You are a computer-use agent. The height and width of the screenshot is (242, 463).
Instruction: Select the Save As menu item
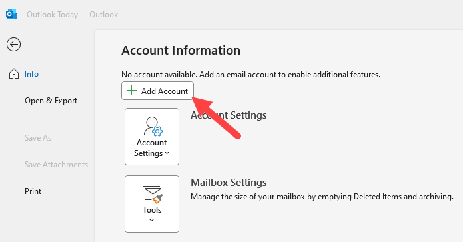pos(38,138)
